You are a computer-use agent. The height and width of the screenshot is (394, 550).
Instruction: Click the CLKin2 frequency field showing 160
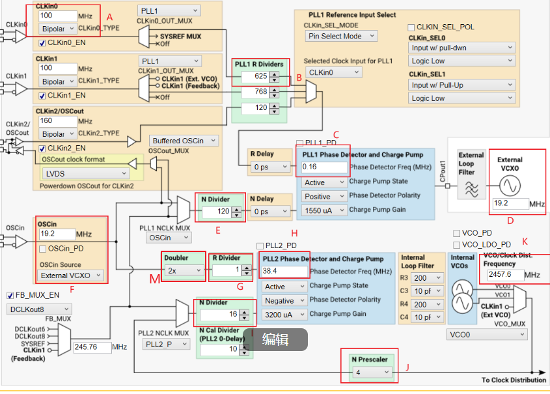(57, 121)
